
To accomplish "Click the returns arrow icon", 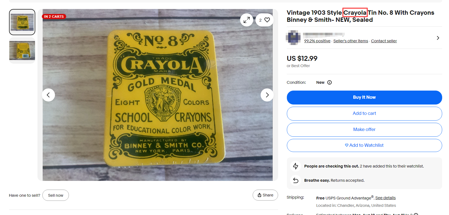I will (296, 180).
